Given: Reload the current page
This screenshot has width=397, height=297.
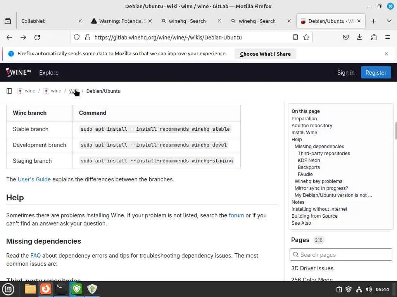Looking at the screenshot, I should 37,38.
